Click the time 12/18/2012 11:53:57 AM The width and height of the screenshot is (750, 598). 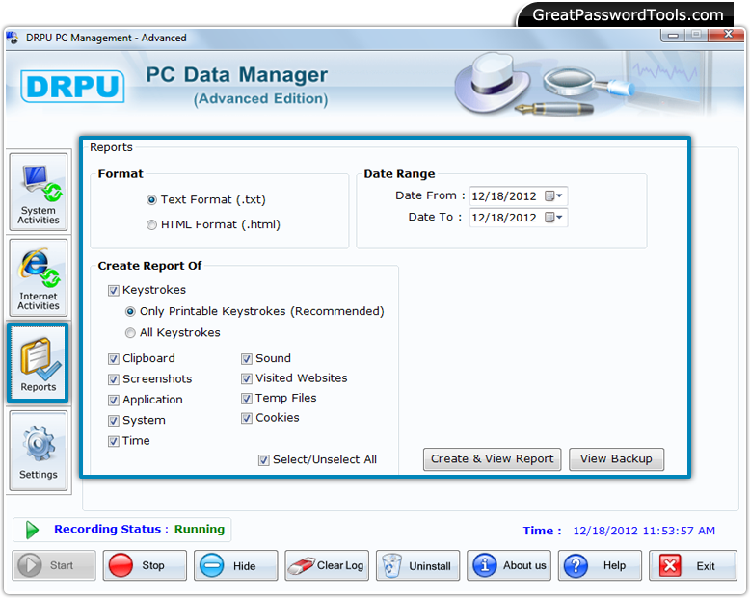click(644, 531)
